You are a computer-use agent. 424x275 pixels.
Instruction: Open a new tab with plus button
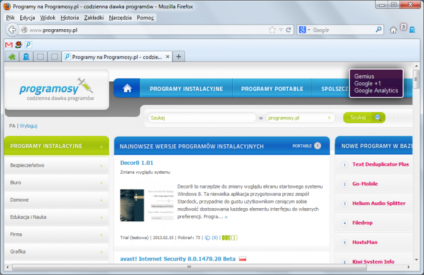pyautogui.click(x=179, y=57)
